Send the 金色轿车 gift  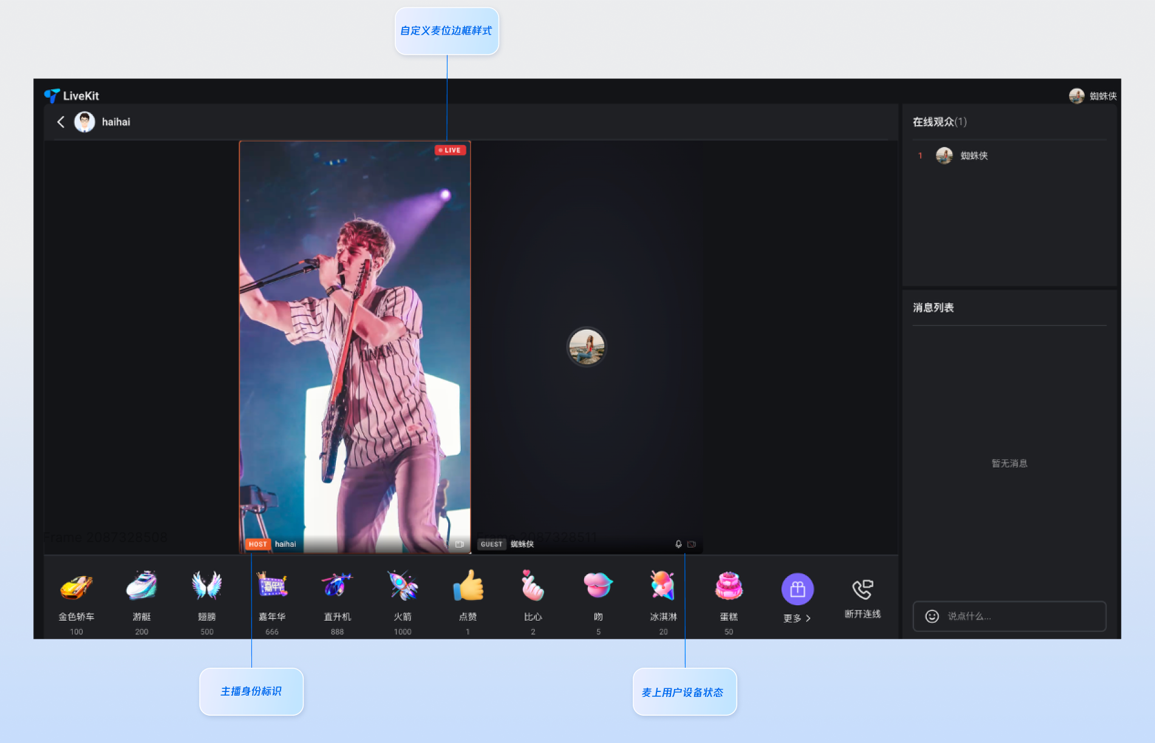76,603
